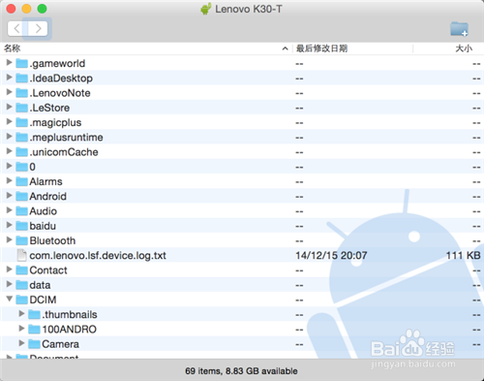Click the Lenovo K30-T window title
This screenshot has height=381, width=484.
(x=249, y=9)
